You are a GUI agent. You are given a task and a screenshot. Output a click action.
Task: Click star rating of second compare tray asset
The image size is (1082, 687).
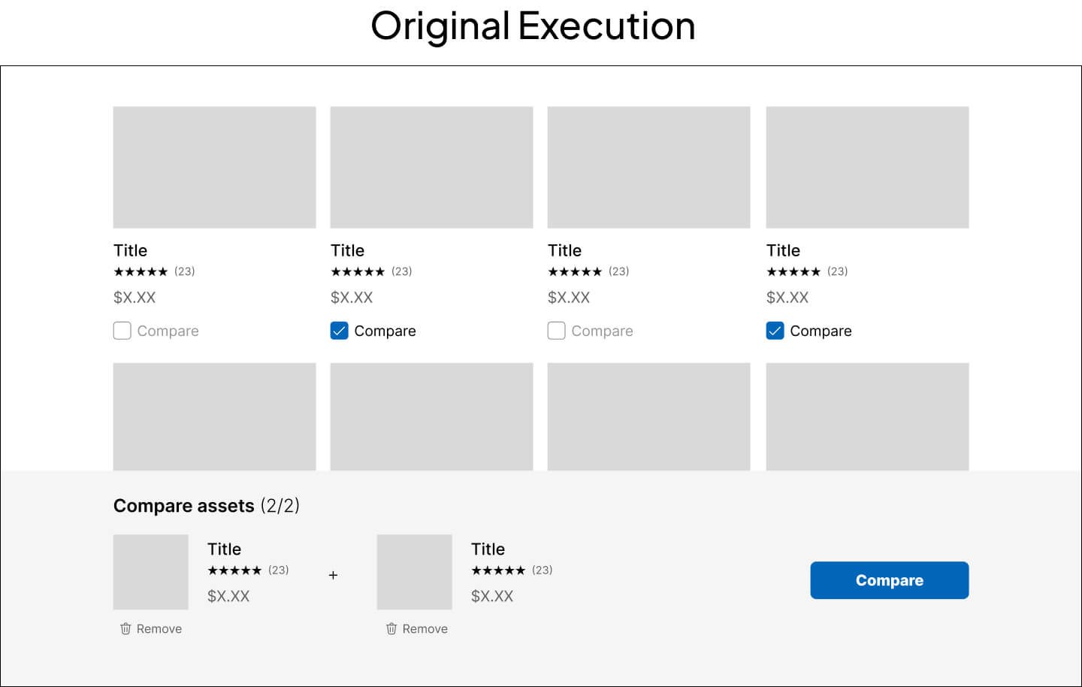498,570
